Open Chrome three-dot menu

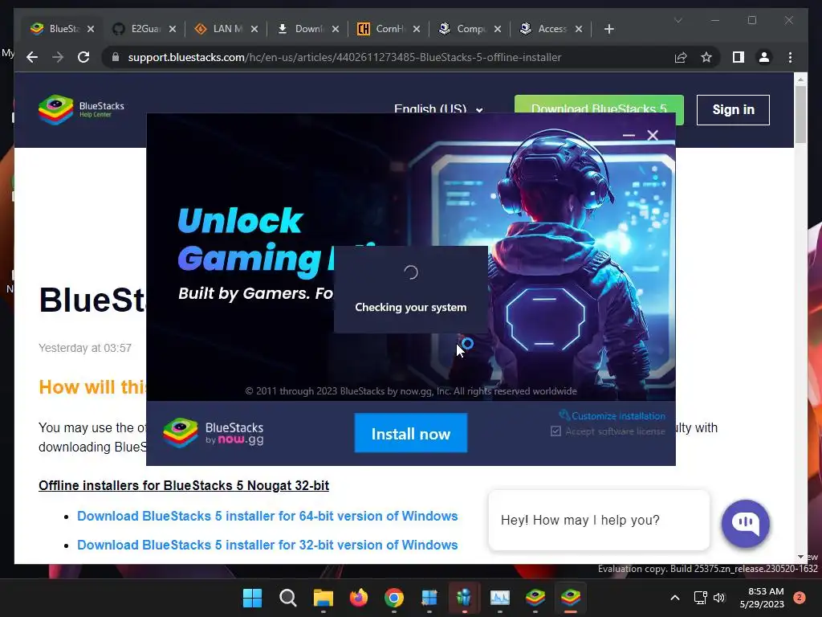[x=790, y=57]
